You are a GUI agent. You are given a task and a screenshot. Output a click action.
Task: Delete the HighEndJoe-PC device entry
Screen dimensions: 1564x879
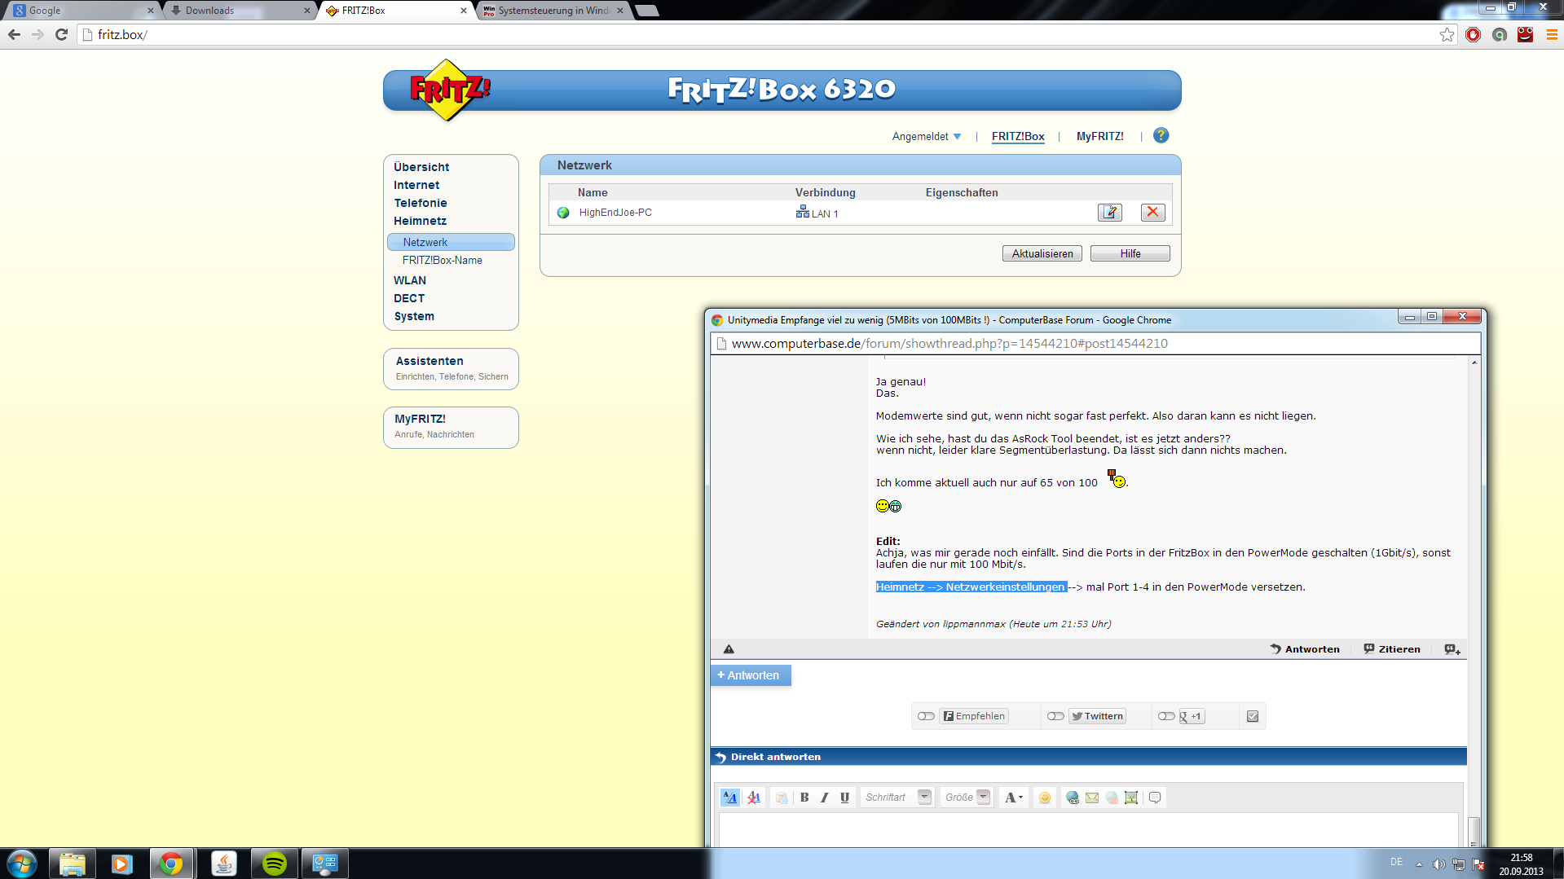[1152, 213]
